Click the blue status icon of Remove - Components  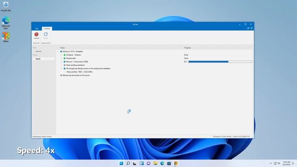pyautogui.click(x=65, y=62)
